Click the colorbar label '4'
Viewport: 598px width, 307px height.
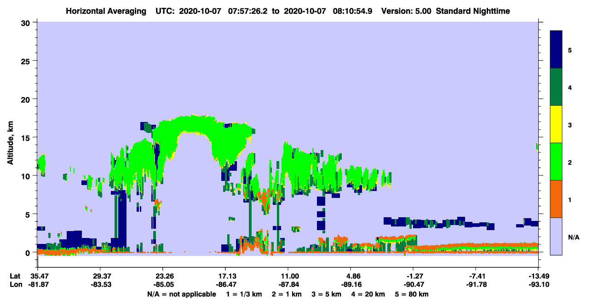(x=570, y=87)
